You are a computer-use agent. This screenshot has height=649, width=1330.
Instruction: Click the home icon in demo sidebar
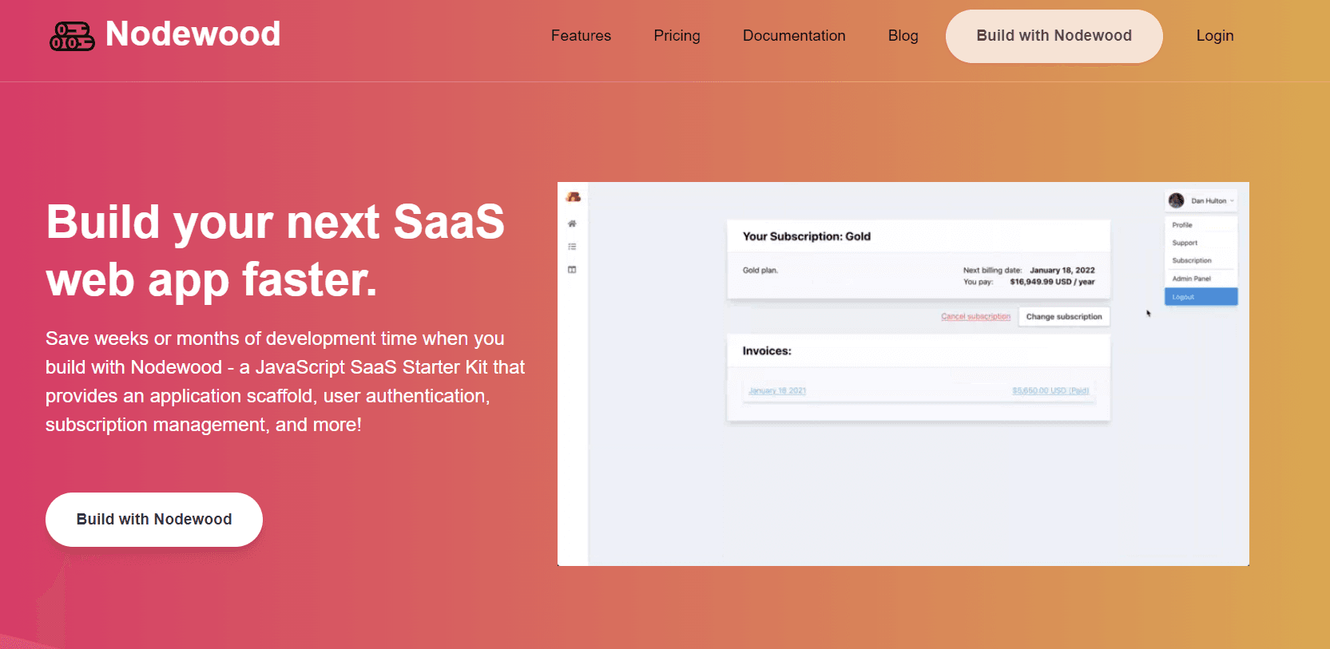coord(572,224)
